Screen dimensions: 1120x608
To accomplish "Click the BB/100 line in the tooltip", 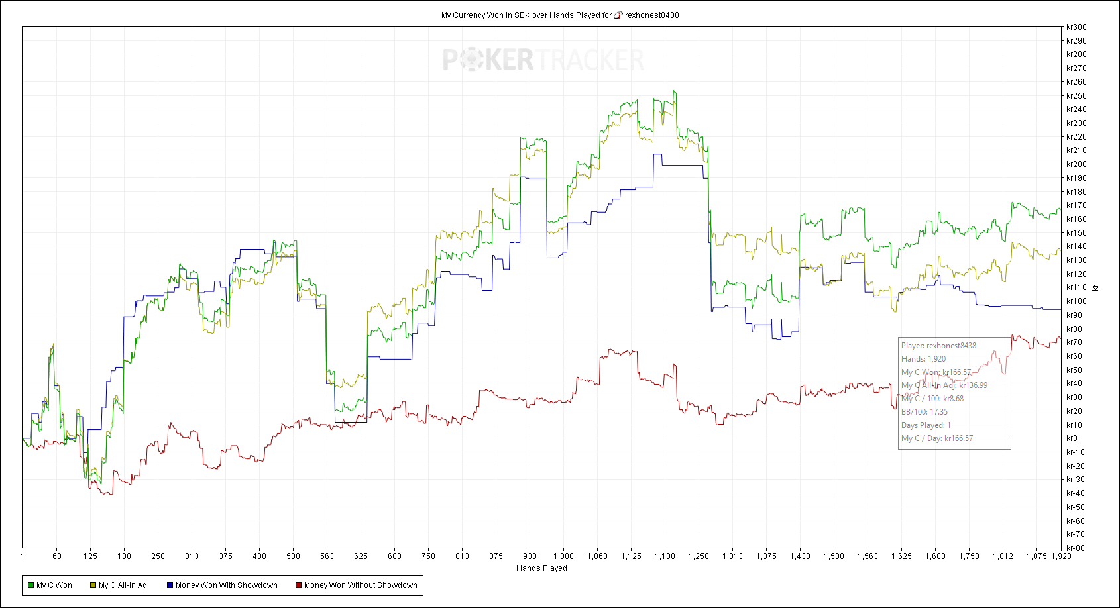I will pos(924,412).
